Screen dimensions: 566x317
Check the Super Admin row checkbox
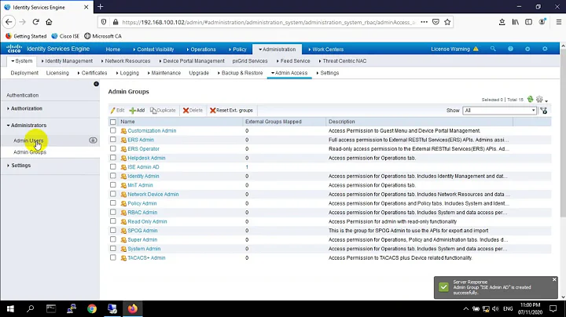coord(113,239)
